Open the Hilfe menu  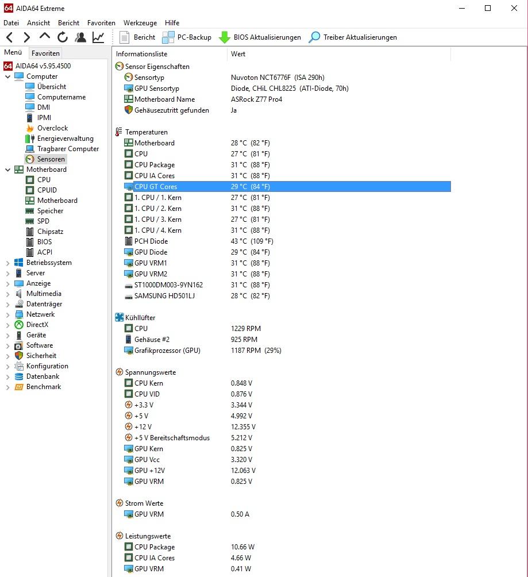click(x=172, y=23)
